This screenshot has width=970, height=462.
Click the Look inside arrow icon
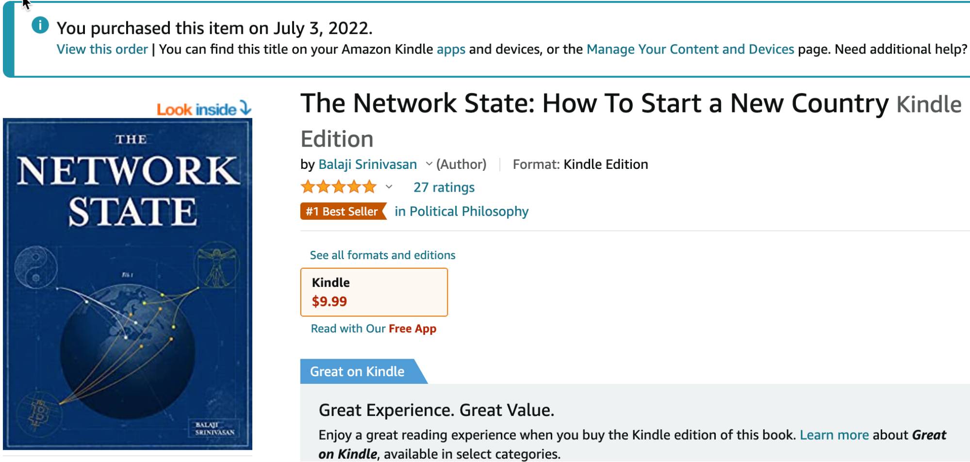(246, 108)
